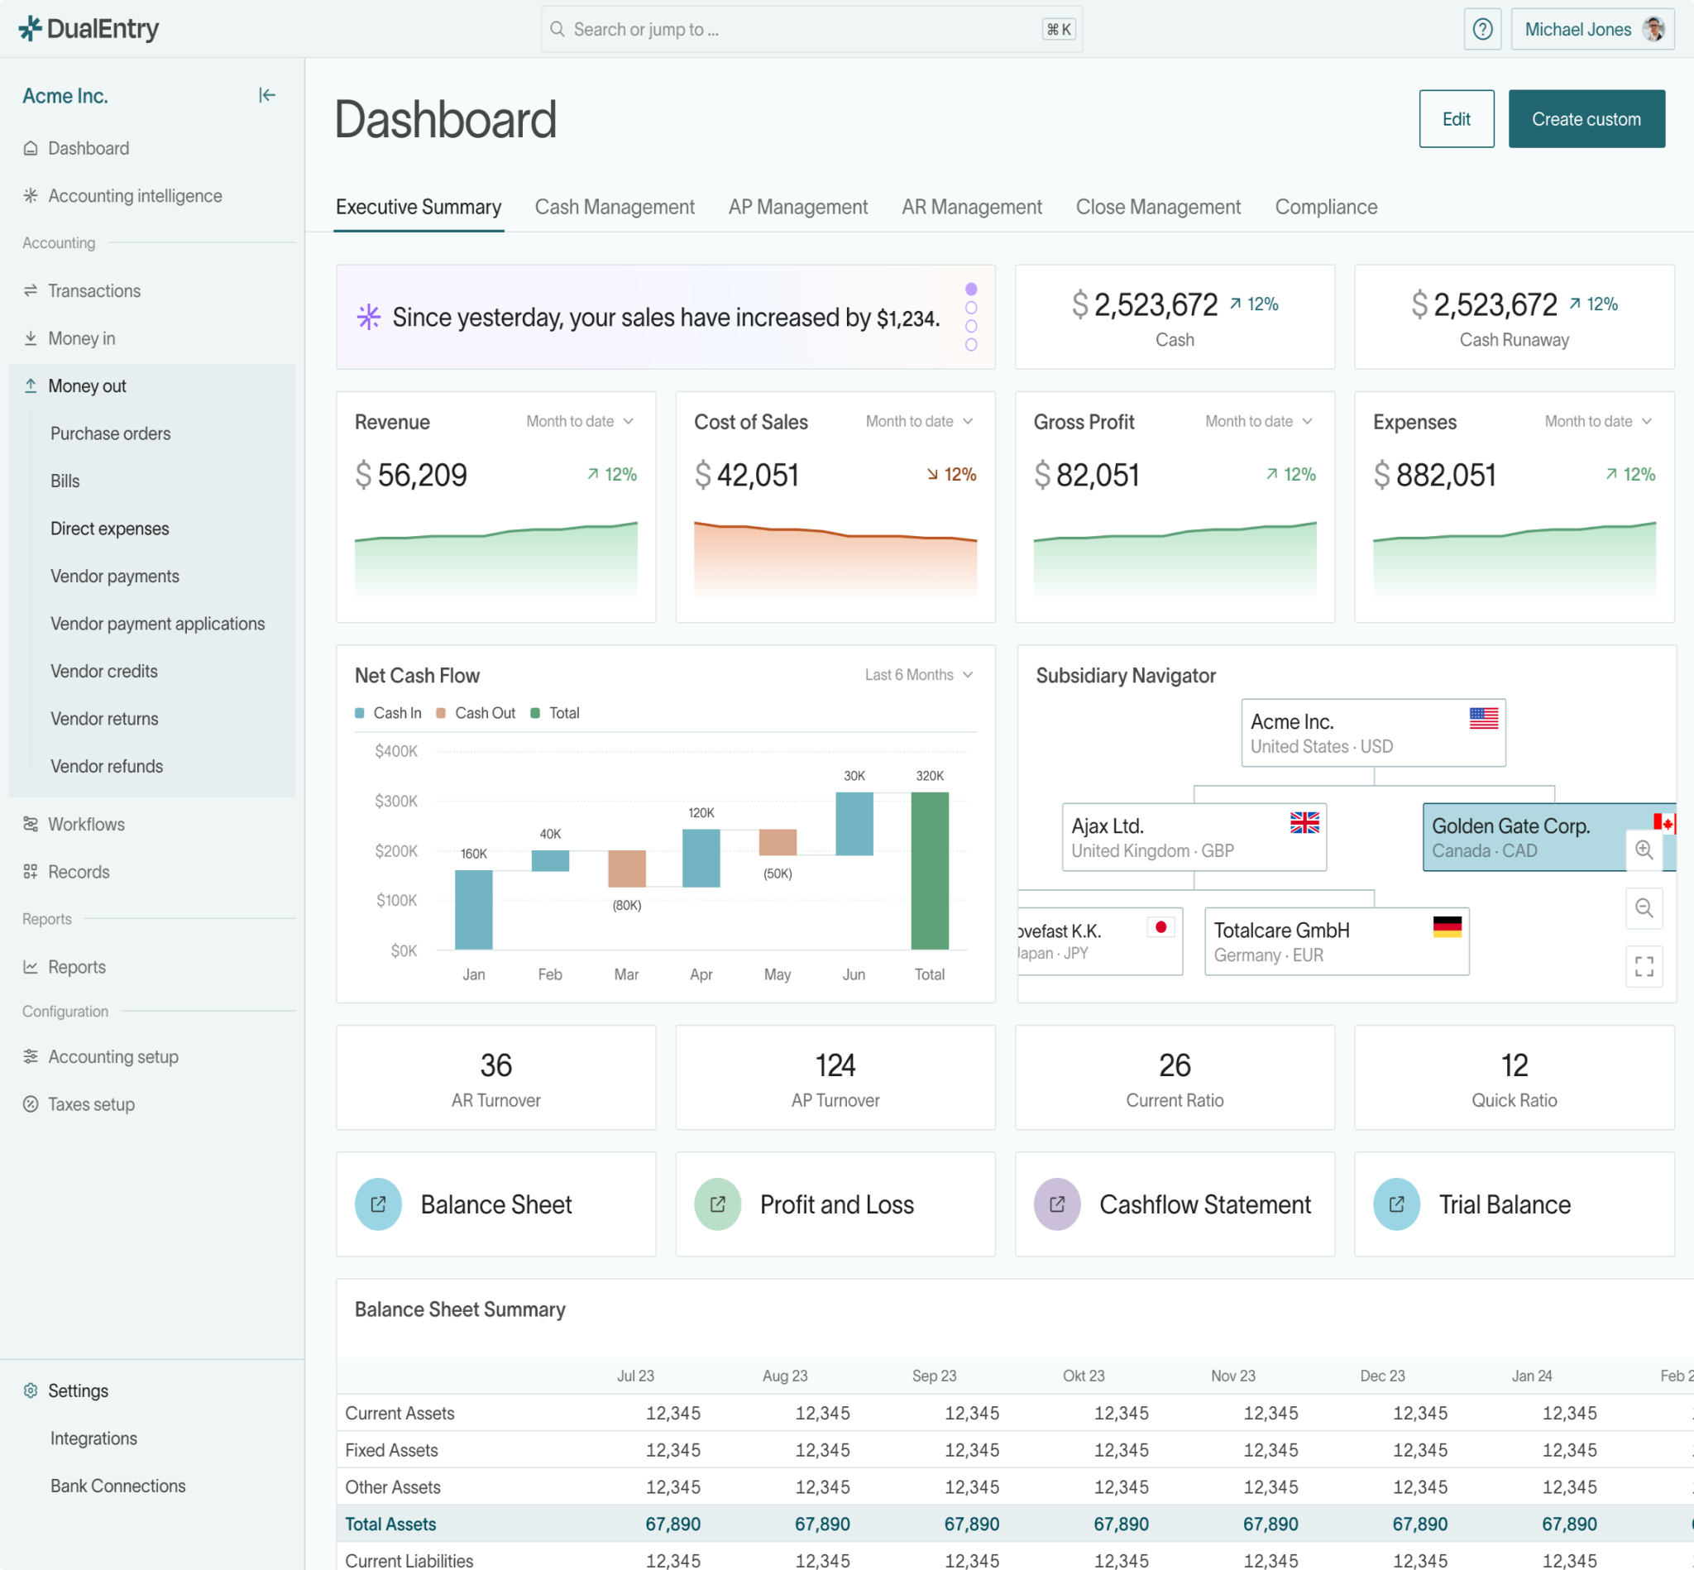Click zoom out icon in Subsidiary Navigator
The width and height of the screenshot is (1694, 1570).
1643,908
